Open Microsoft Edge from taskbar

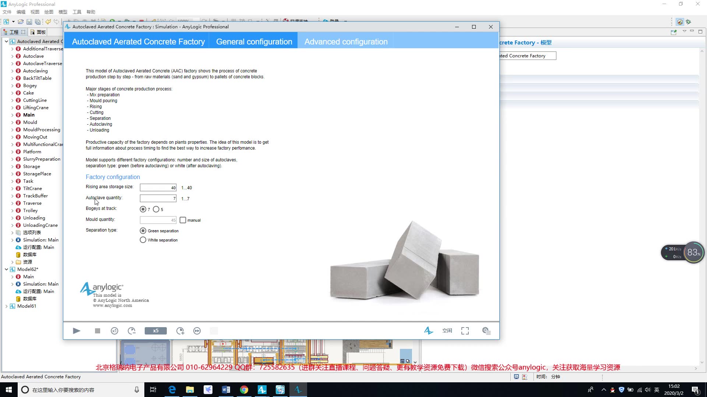(x=172, y=390)
